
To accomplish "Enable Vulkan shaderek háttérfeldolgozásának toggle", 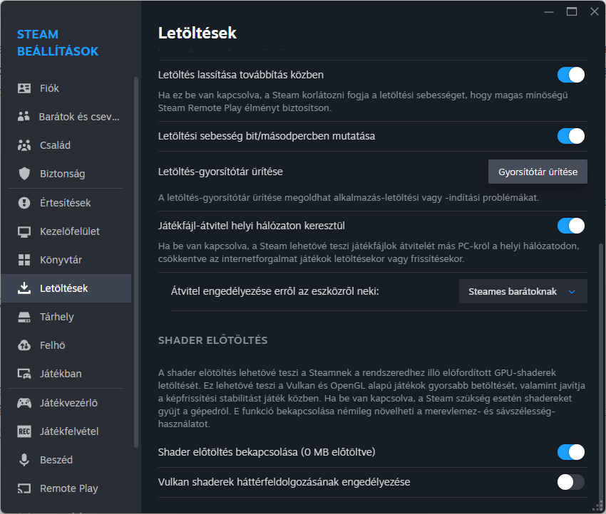I will pyautogui.click(x=570, y=482).
